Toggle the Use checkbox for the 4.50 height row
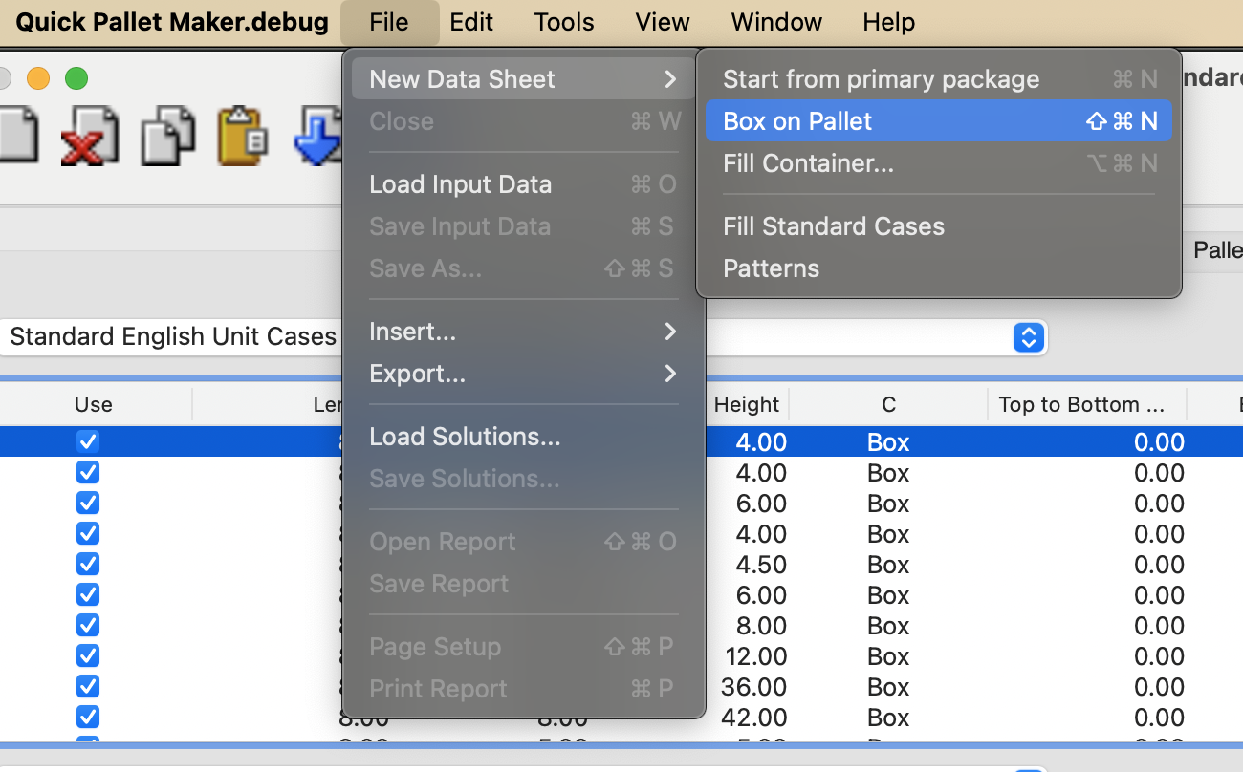Screen dimensions: 1243x772 pos(88,564)
